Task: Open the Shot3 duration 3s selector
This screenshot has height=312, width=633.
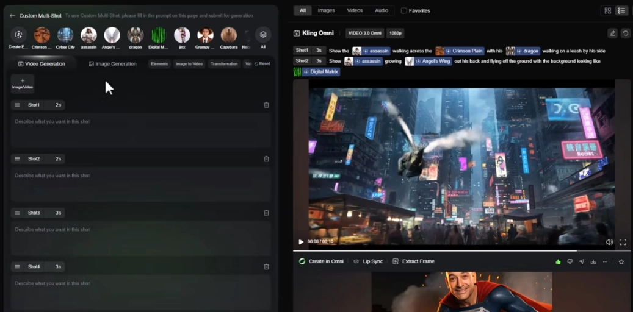Action: coord(58,213)
